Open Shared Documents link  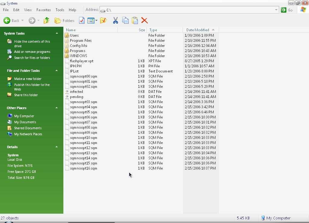(28, 128)
